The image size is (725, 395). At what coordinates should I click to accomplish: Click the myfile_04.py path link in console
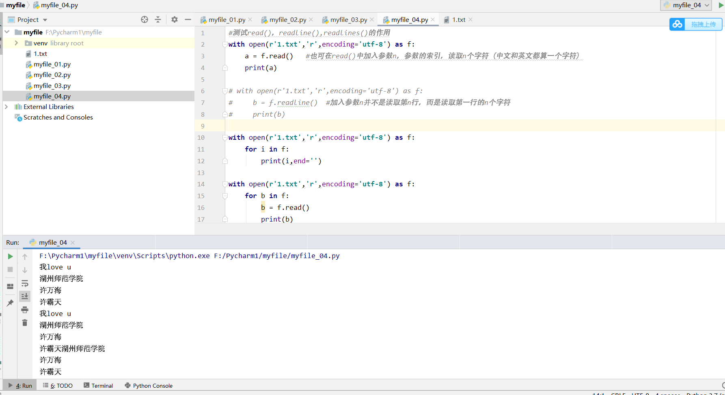point(277,256)
